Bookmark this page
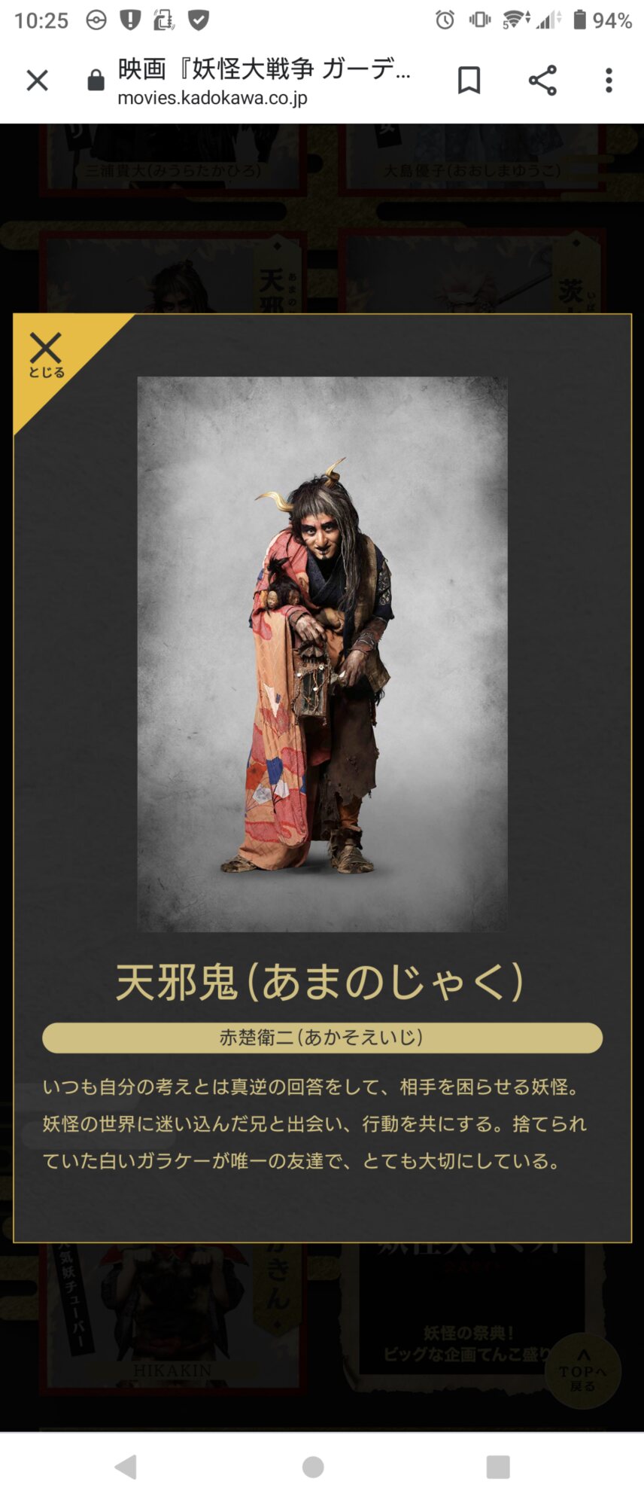This screenshot has width=644, height=1506. coord(469,80)
